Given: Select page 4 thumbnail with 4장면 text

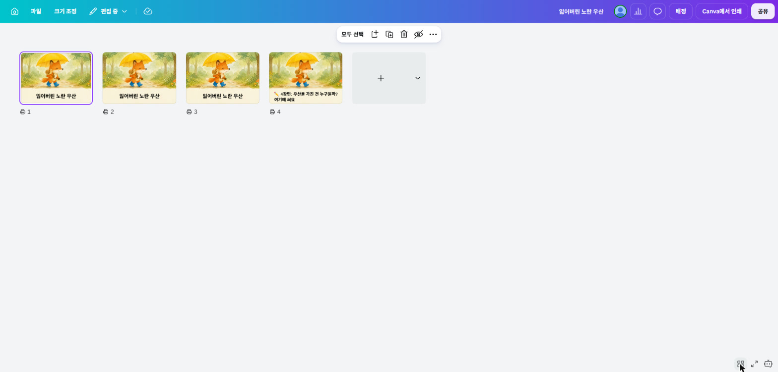Looking at the screenshot, I should point(306,78).
